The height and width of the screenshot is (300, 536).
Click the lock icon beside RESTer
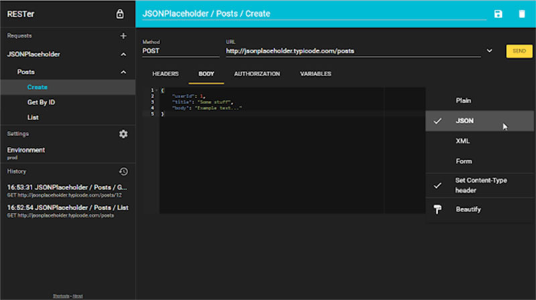[x=120, y=14]
